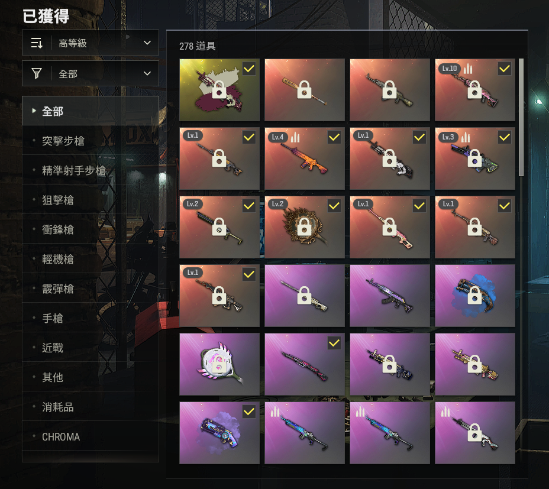
Task: Click the kill-count bars icon next to Lv.10
Action: coord(468,69)
